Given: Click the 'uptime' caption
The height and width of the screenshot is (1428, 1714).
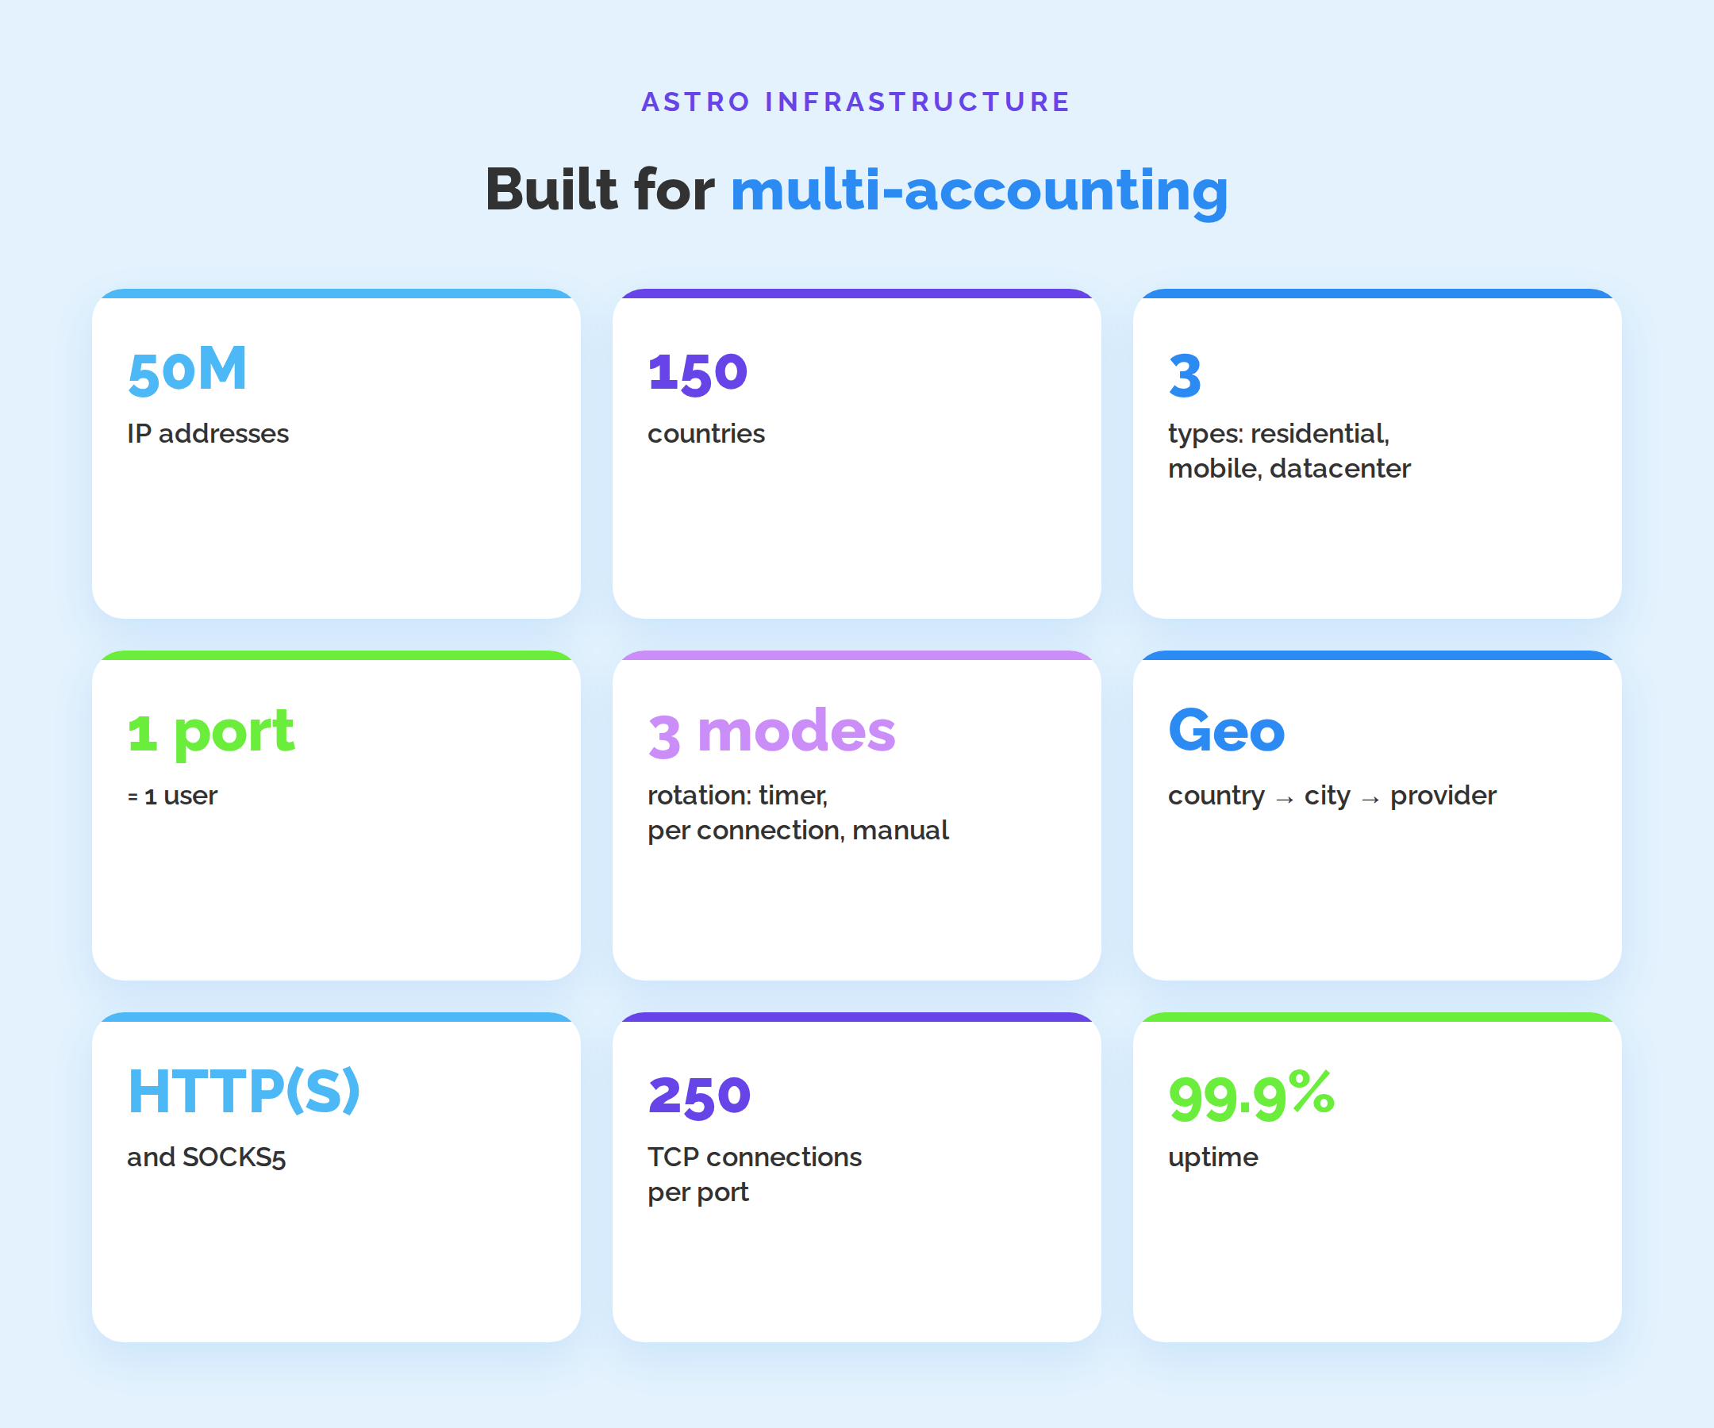Looking at the screenshot, I should click(x=1212, y=1158).
